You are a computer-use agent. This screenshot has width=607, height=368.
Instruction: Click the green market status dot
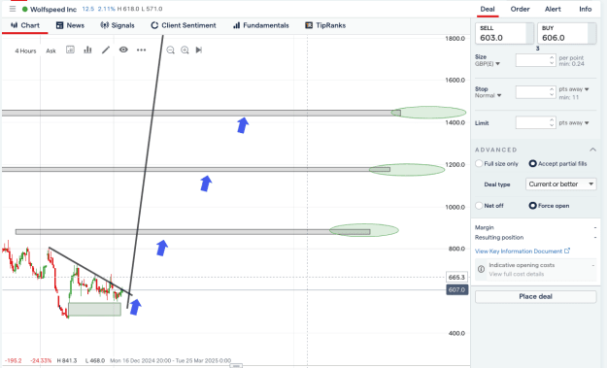(x=25, y=9)
